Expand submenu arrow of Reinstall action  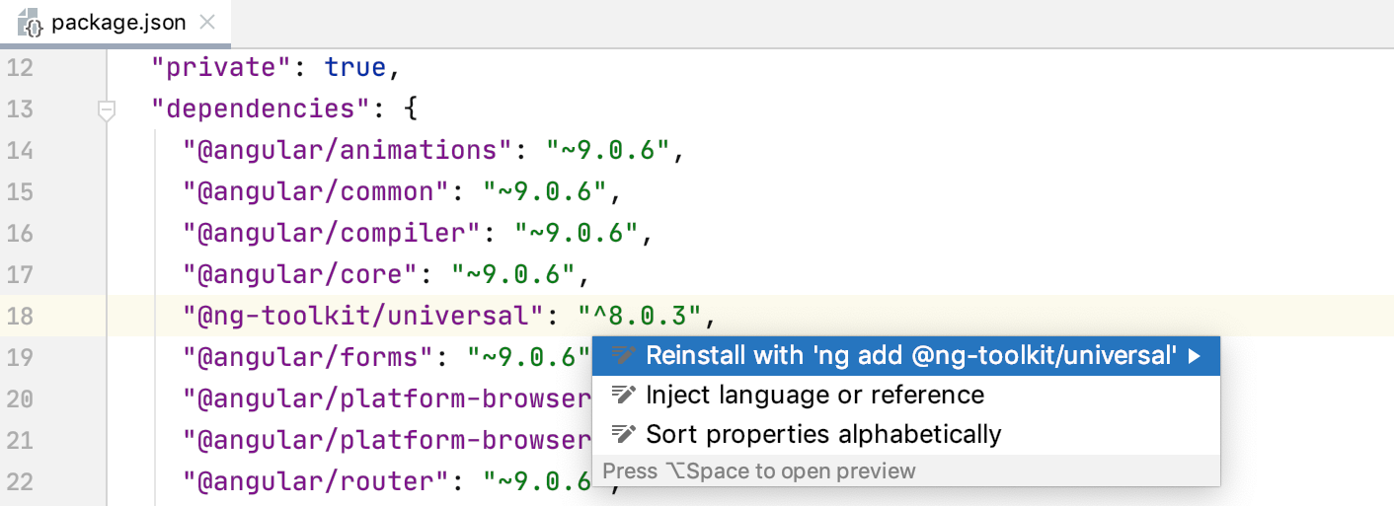1195,356
